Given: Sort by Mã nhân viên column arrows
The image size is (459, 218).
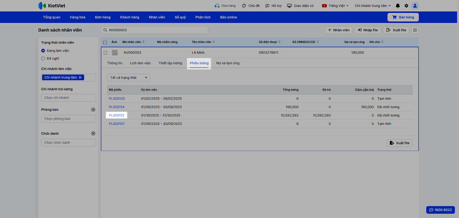Looking at the screenshot, I should click(143, 42).
